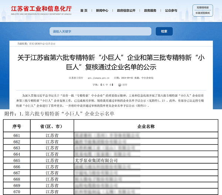Screen dimensions: 222x195
Task: Click 江苏省 in row 661
Action: tap(52, 136)
